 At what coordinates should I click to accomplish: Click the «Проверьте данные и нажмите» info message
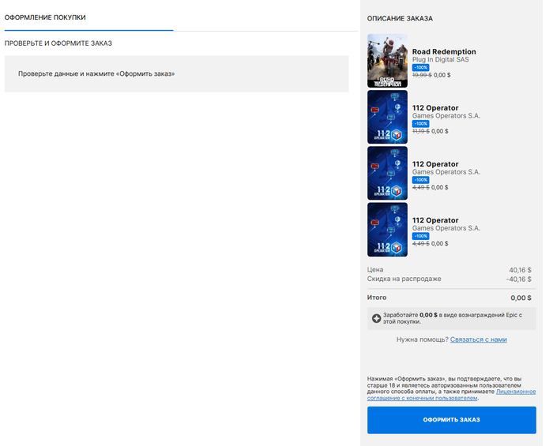[96, 73]
